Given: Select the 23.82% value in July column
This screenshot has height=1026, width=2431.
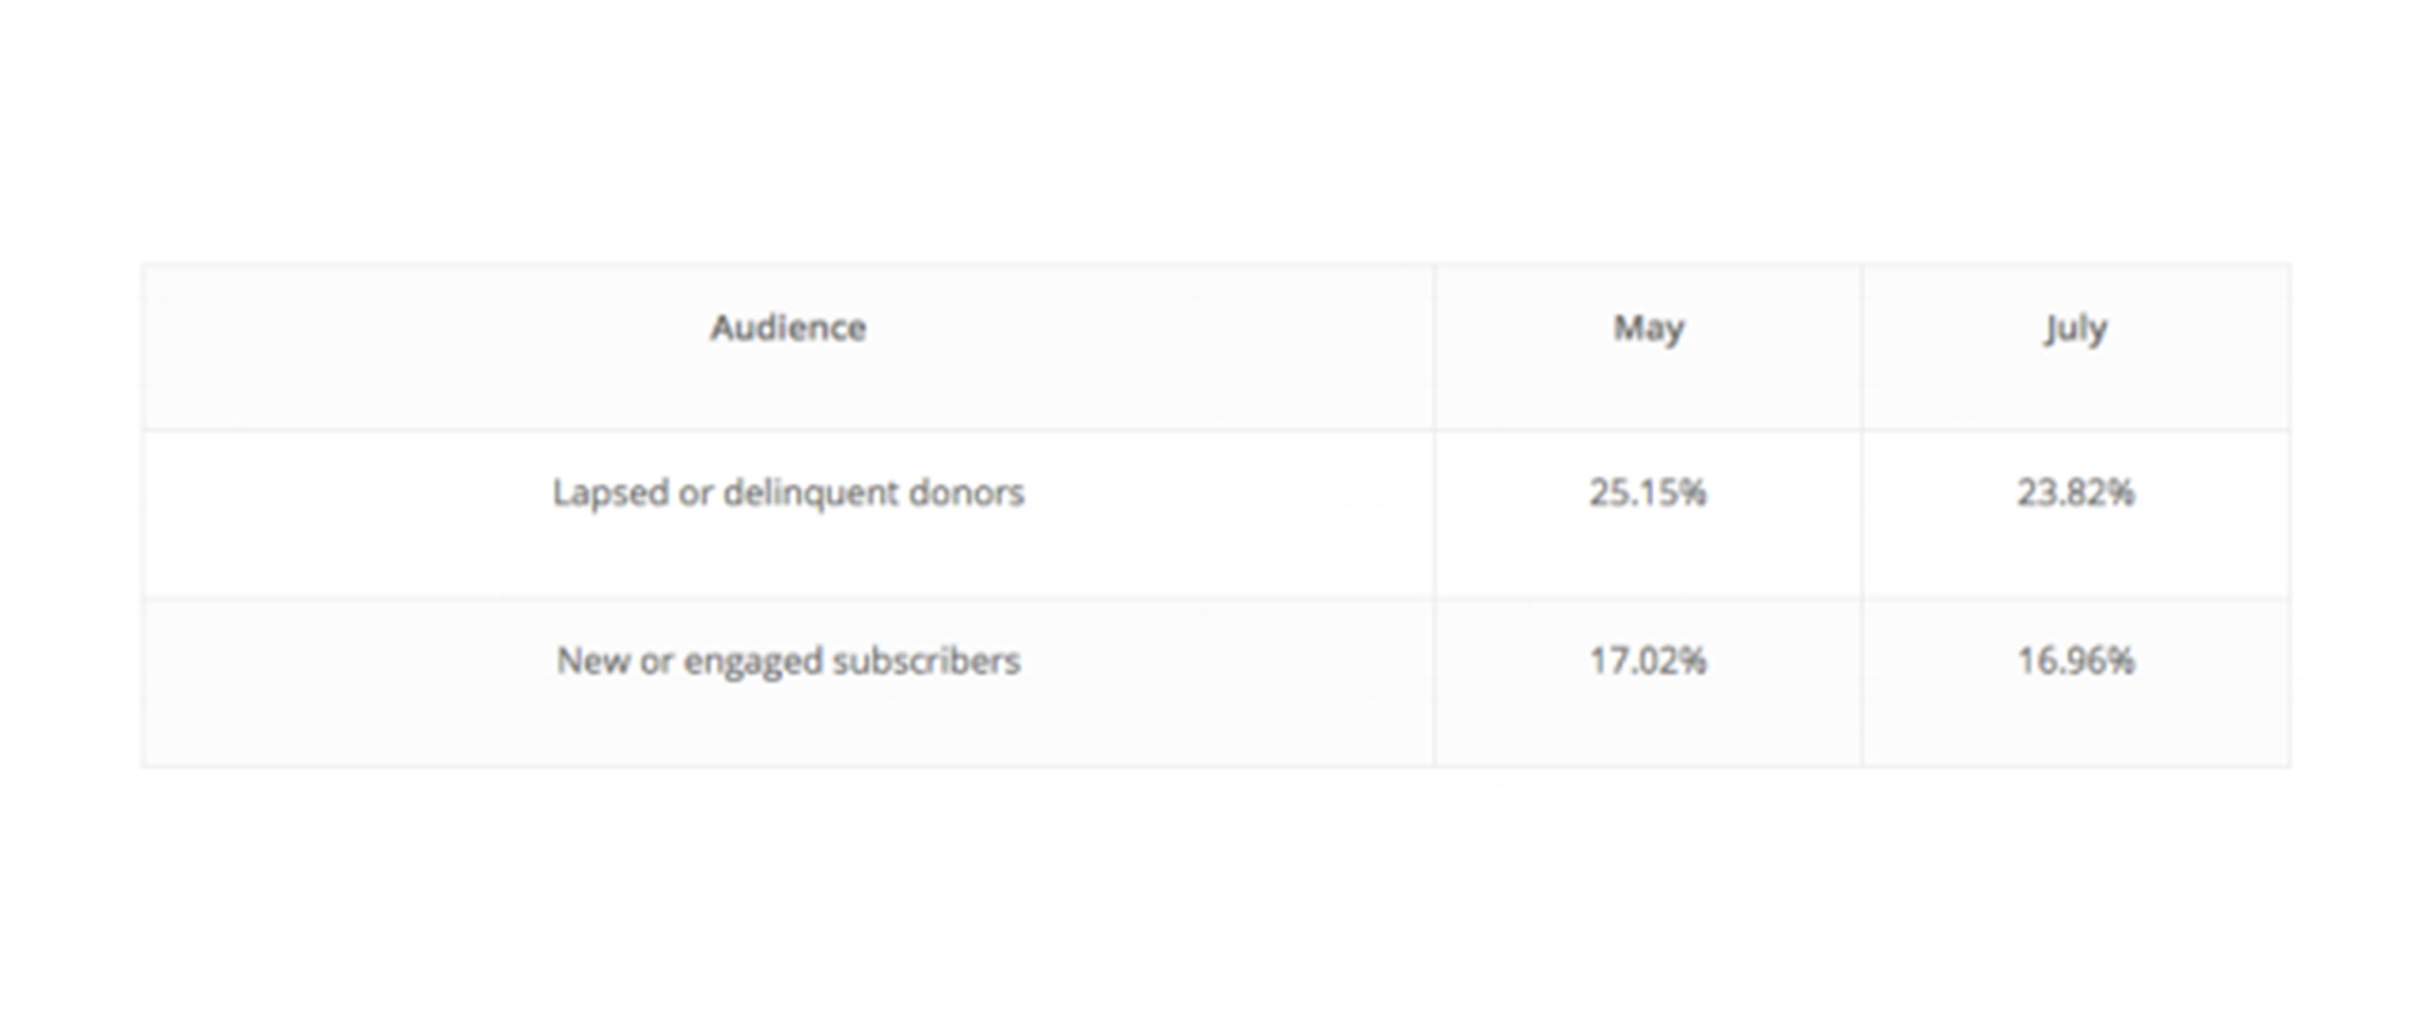Looking at the screenshot, I should click(2076, 493).
